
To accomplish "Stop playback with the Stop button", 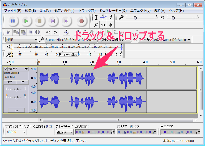I will pyautogui.click(x=40, y=21).
